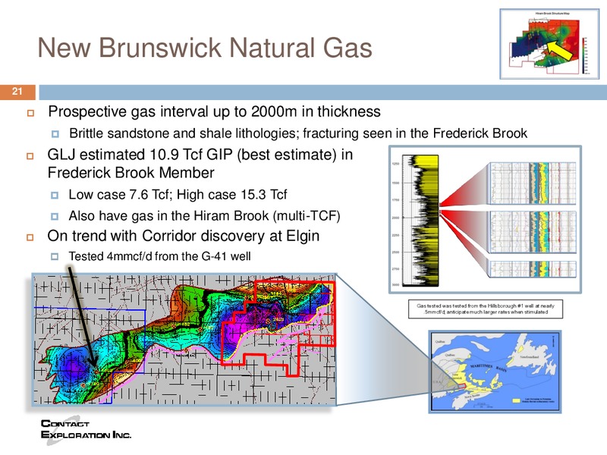This screenshot has height=455, width=607.
Task: Click the middle log detail panel
Action: point(533,232)
